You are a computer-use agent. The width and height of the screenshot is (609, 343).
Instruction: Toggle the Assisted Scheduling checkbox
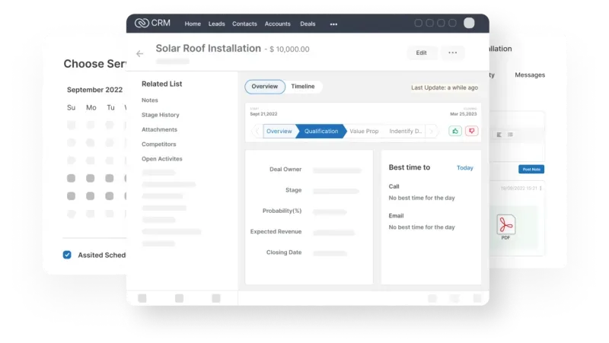coord(67,255)
